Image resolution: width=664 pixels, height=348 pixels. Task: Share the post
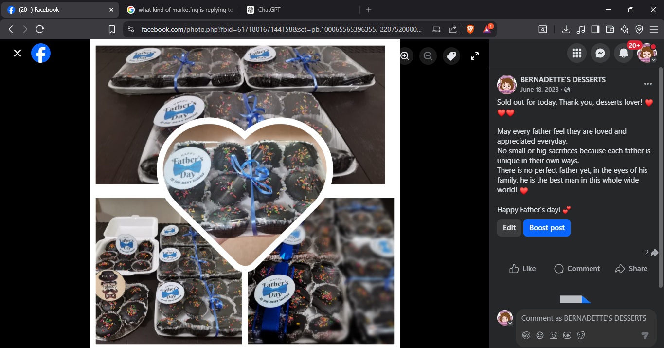click(631, 269)
